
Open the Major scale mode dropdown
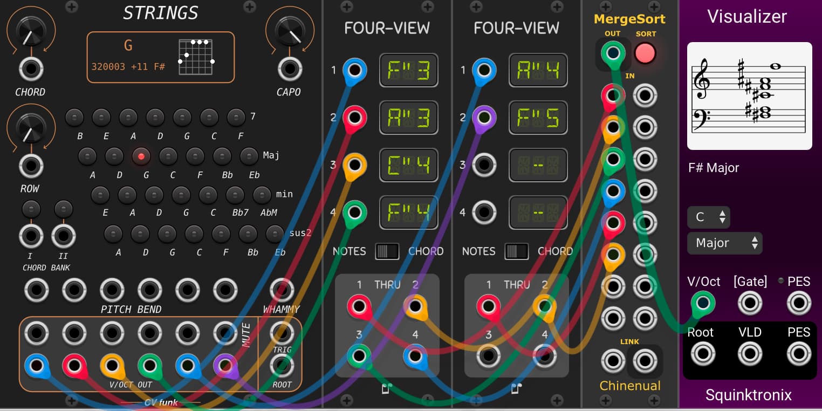click(724, 243)
